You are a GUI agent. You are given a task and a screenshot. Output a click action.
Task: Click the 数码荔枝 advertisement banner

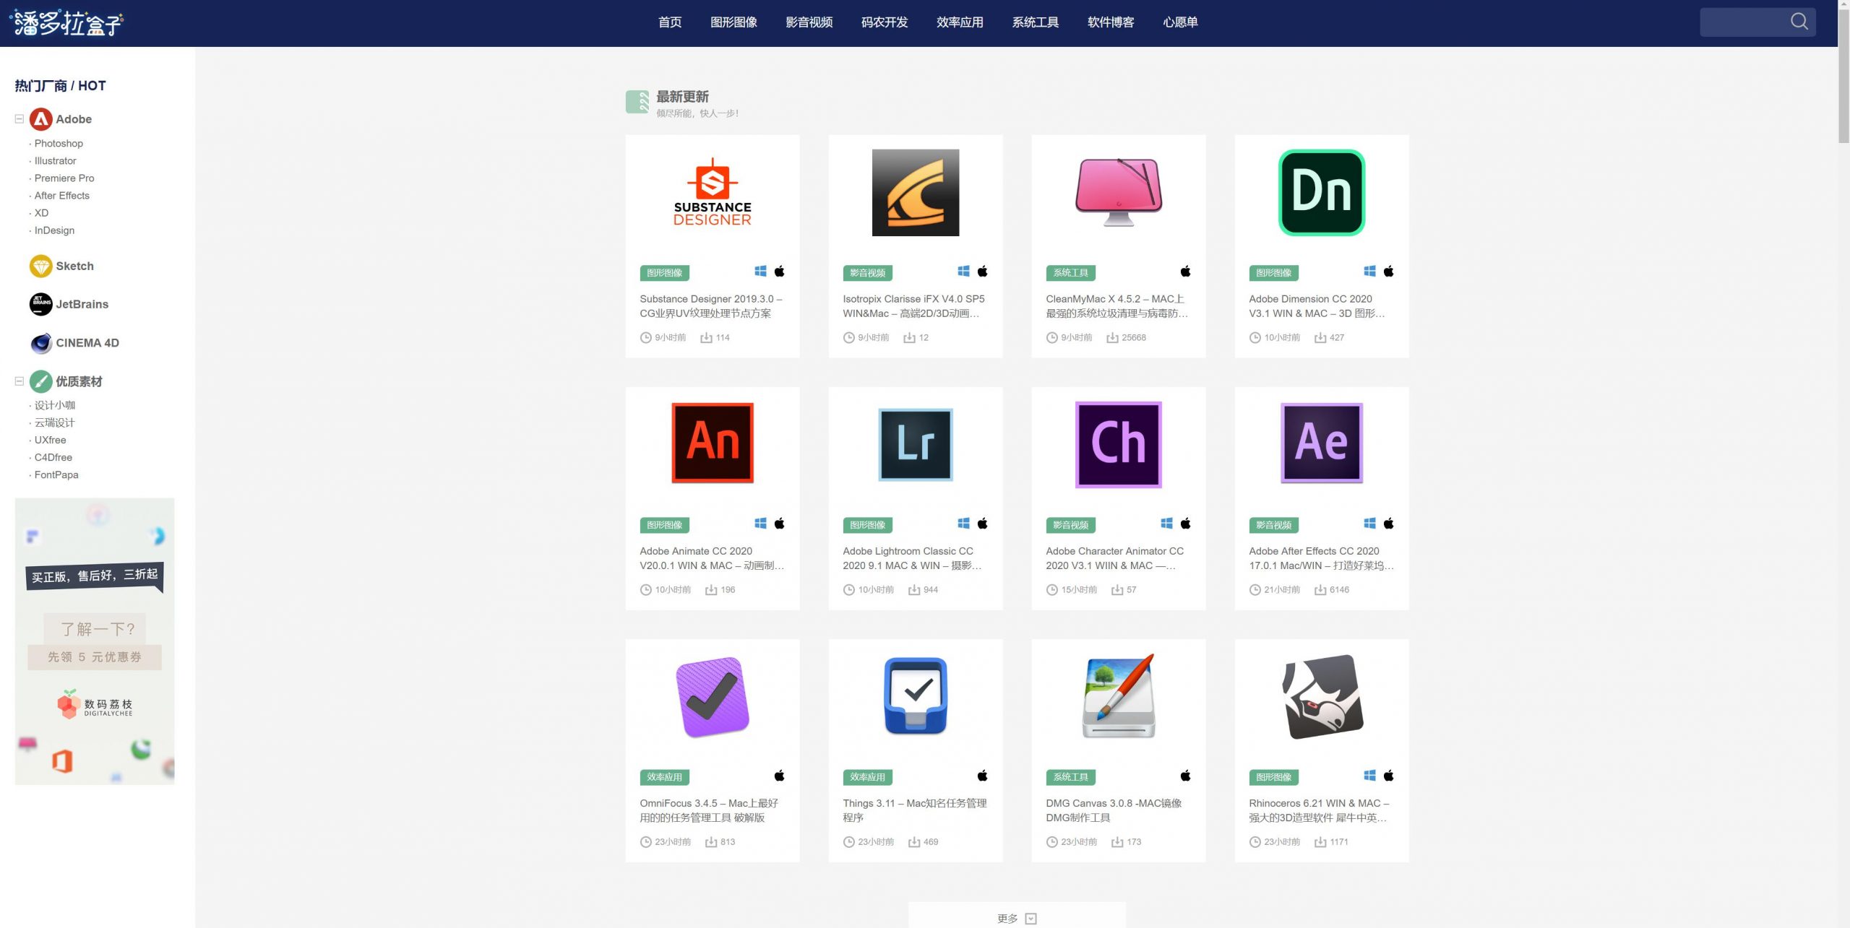point(95,641)
